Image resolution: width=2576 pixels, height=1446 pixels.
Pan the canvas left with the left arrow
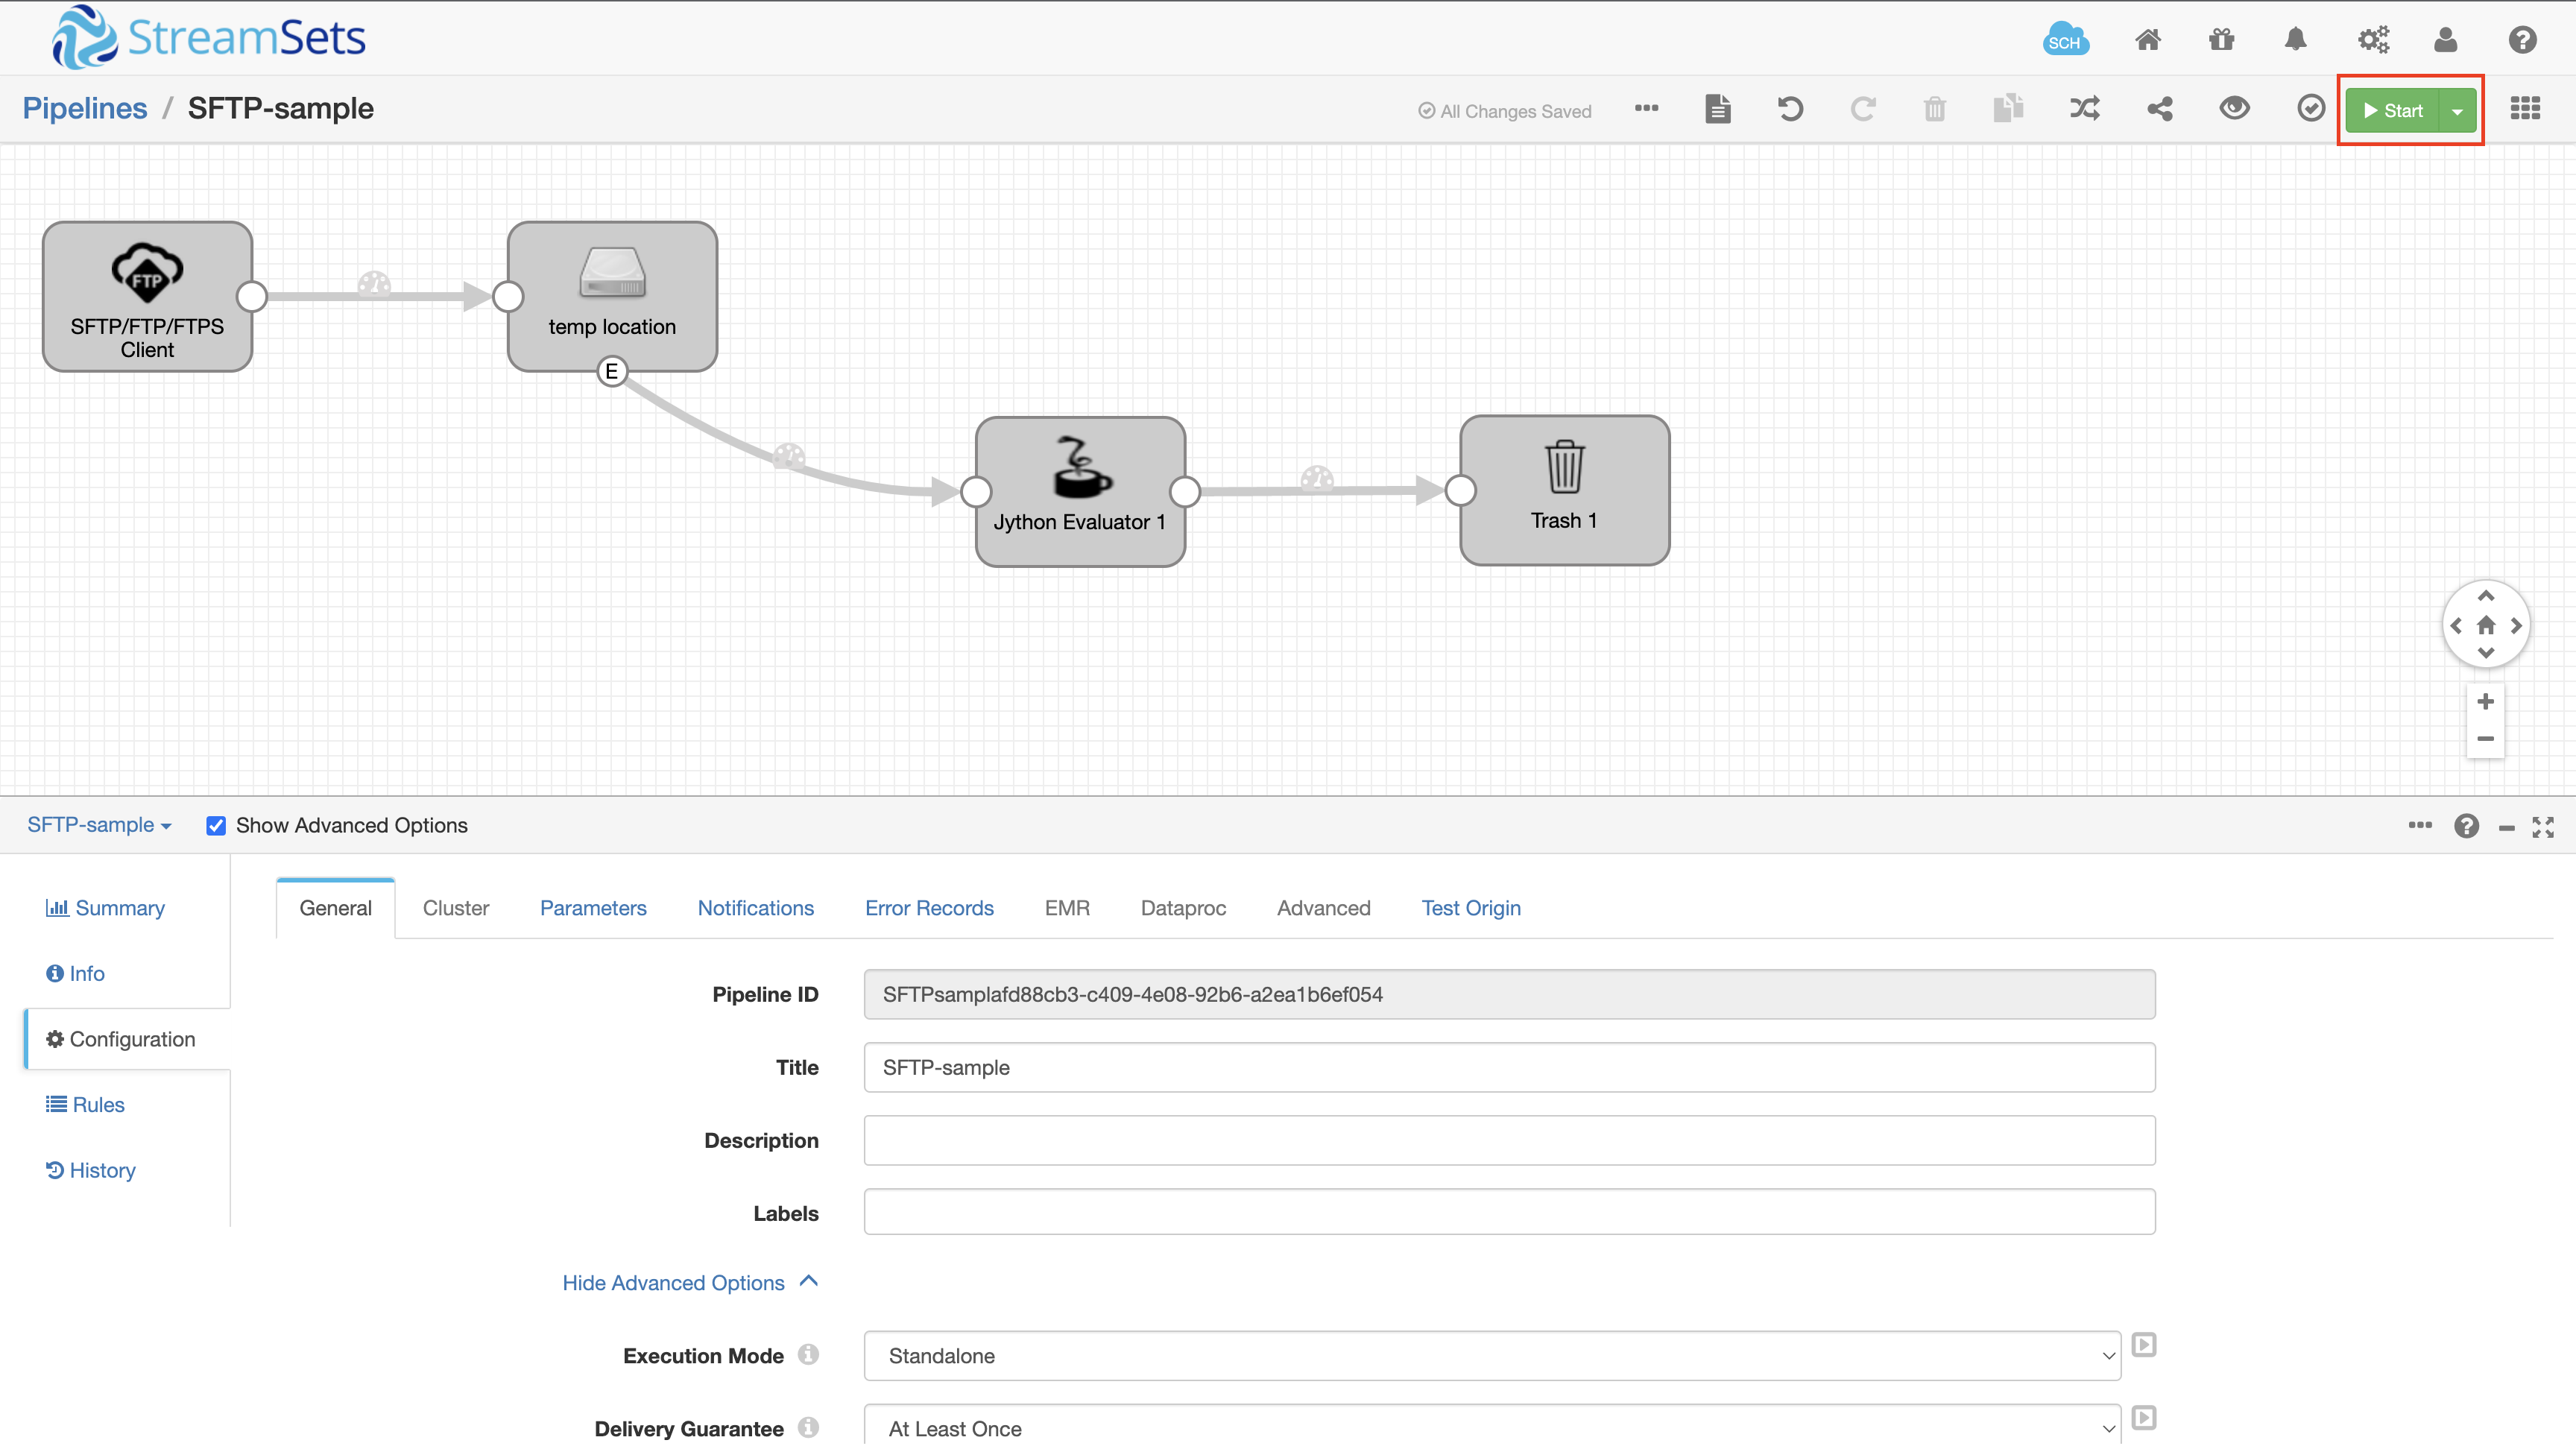coord(2456,626)
